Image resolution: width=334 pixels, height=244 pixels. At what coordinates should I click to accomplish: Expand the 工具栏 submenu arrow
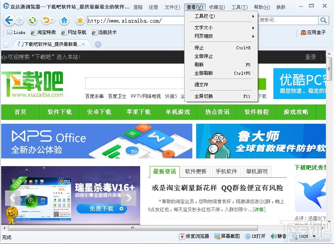coord(254,16)
